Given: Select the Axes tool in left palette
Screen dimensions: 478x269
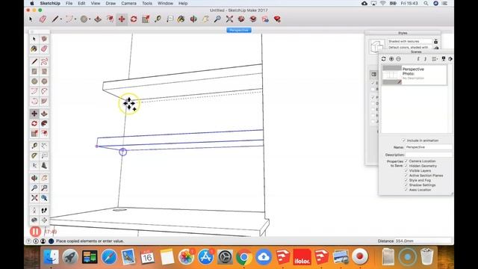Looking at the screenshot, I should 34,166.
